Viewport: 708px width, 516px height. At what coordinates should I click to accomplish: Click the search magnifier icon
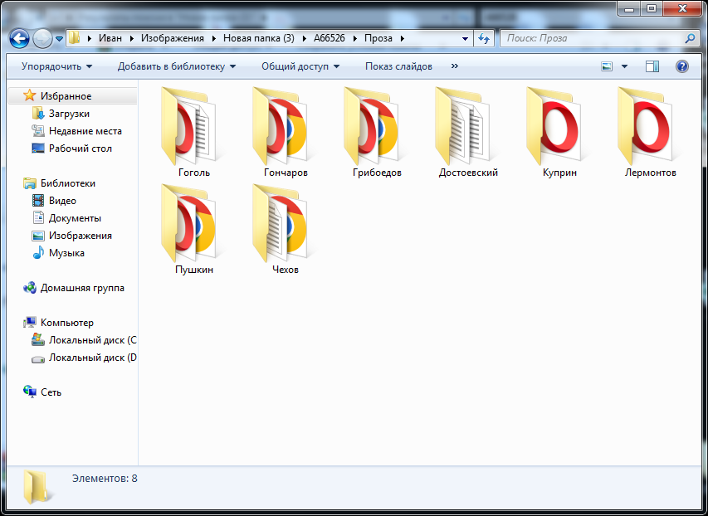tap(690, 38)
